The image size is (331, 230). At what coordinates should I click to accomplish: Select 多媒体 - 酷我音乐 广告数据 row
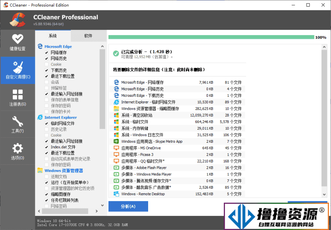tap(177, 187)
